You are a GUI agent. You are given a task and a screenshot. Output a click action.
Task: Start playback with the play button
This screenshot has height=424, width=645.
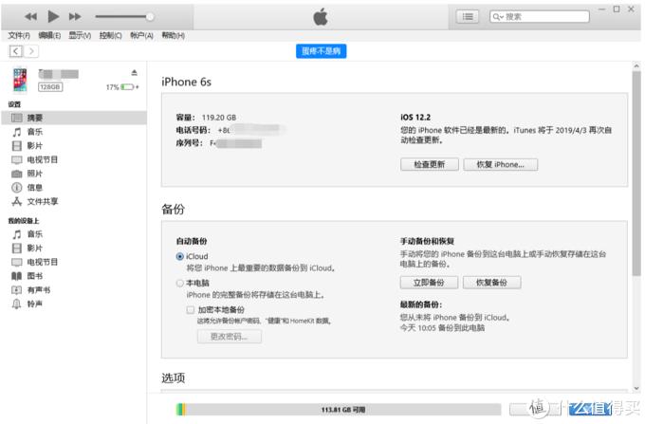coord(53,16)
